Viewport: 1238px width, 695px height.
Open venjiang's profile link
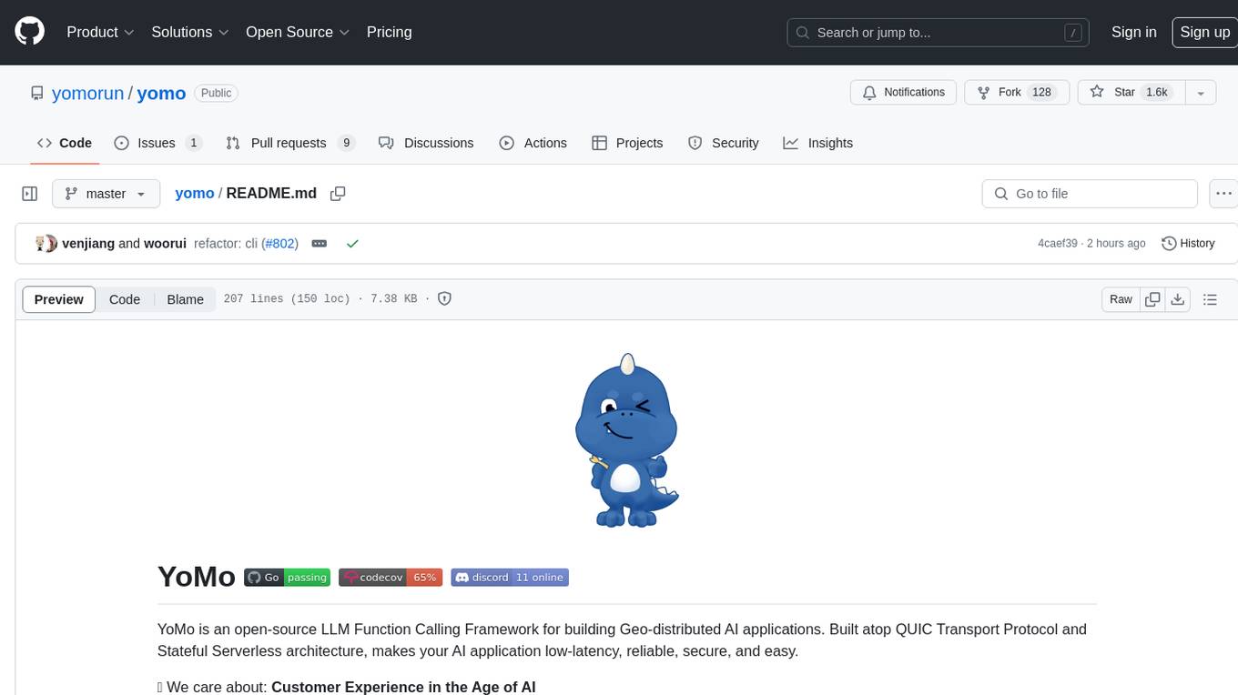(x=88, y=243)
